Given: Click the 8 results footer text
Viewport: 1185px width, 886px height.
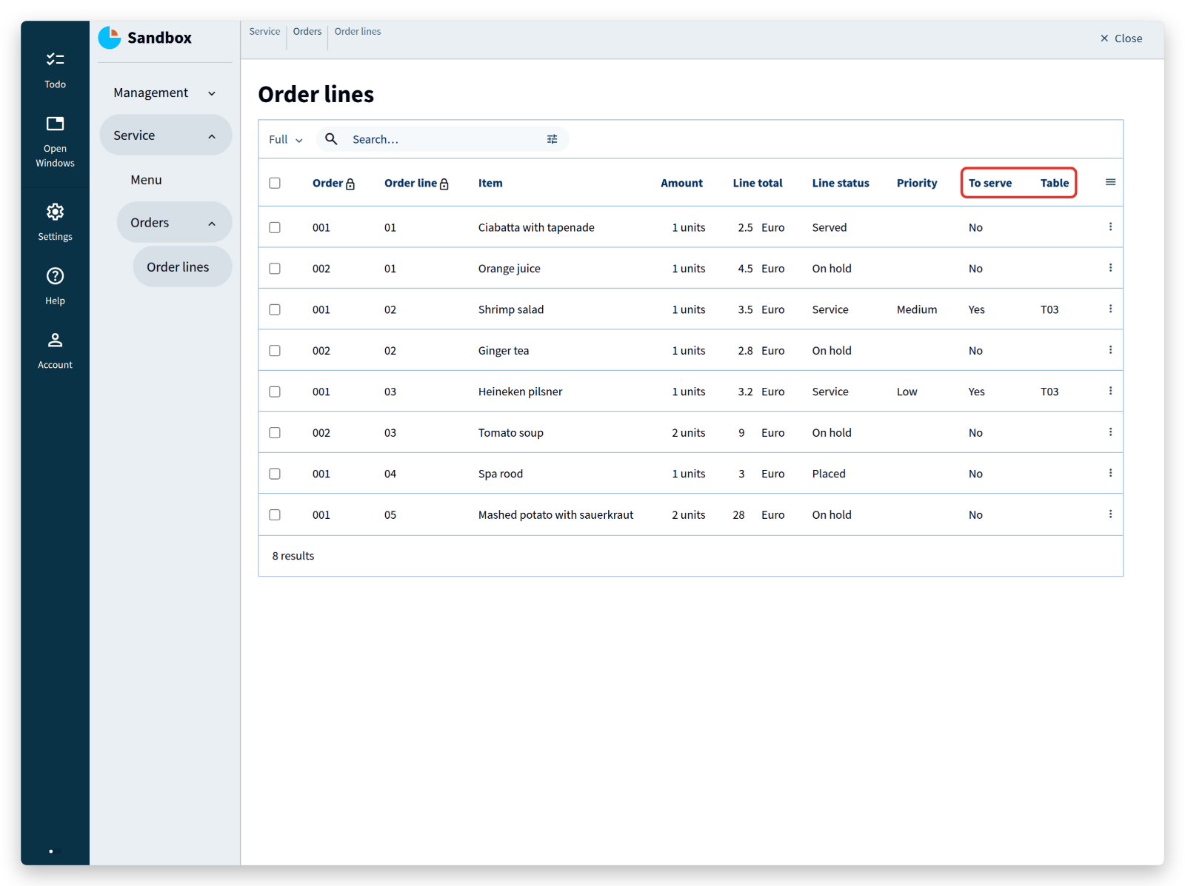Looking at the screenshot, I should tap(293, 556).
